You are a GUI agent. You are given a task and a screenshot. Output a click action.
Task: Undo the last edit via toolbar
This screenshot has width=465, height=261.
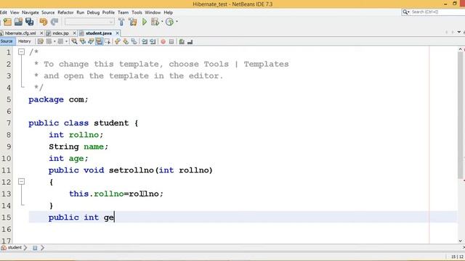click(x=44, y=22)
